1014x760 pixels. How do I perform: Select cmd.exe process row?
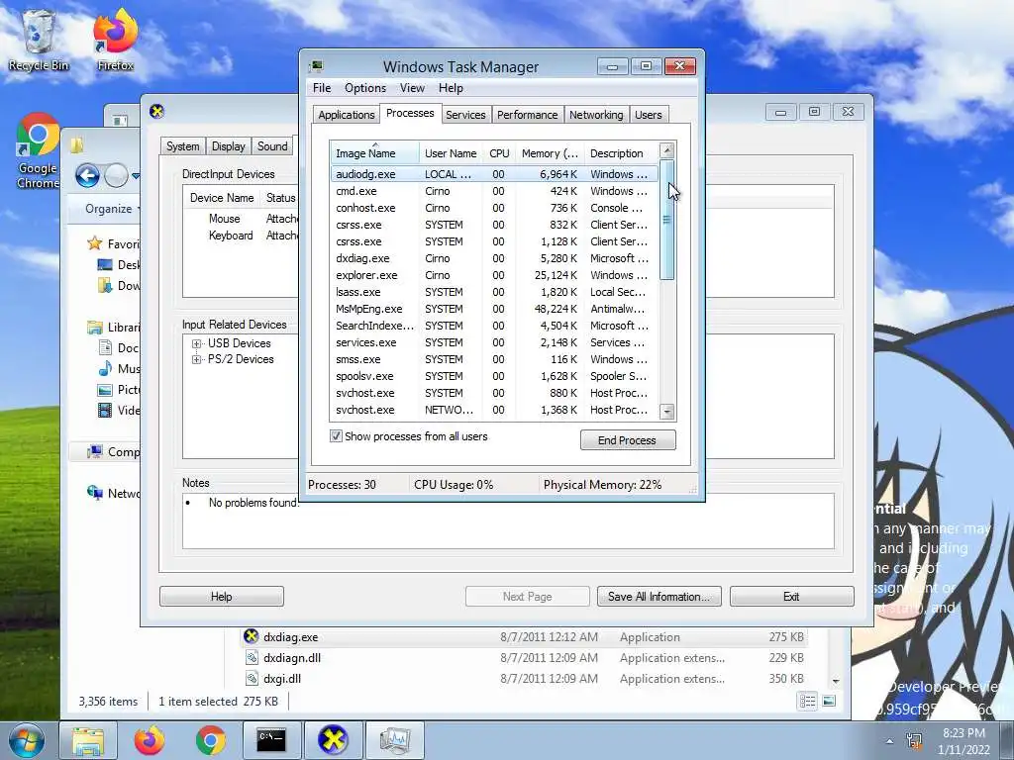[494, 191]
